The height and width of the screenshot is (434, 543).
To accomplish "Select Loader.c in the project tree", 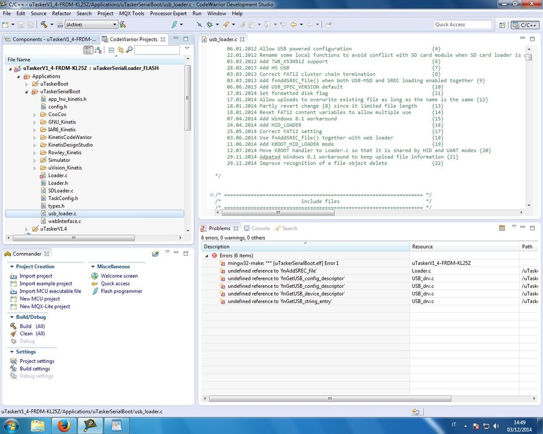I will [x=58, y=175].
